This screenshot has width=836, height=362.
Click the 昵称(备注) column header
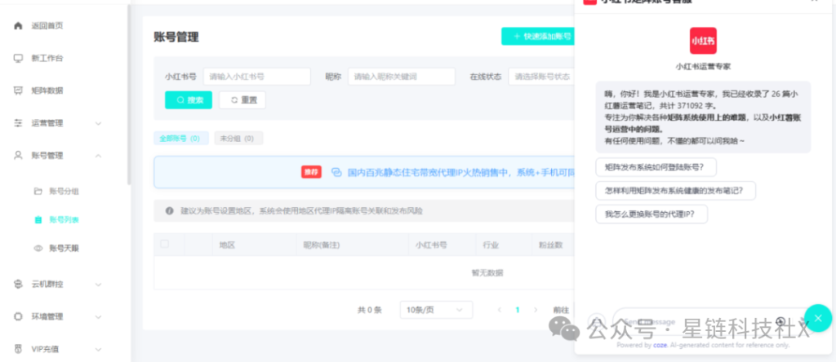coord(322,245)
